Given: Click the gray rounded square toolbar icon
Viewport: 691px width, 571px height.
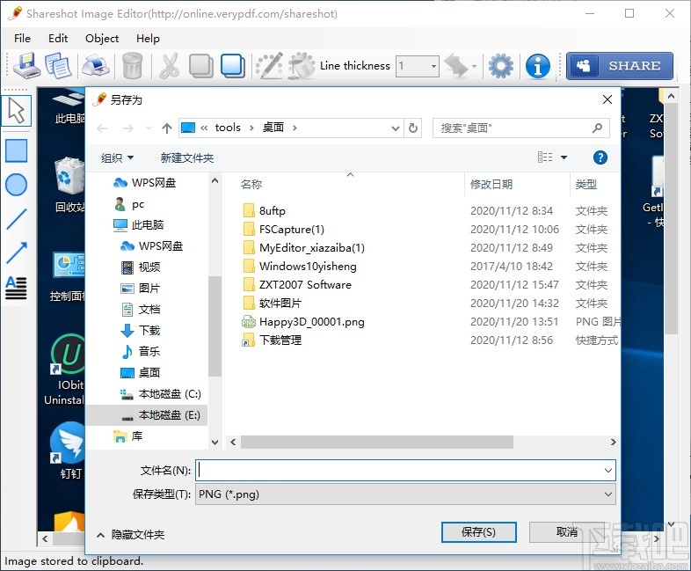Looking at the screenshot, I should pos(201,66).
